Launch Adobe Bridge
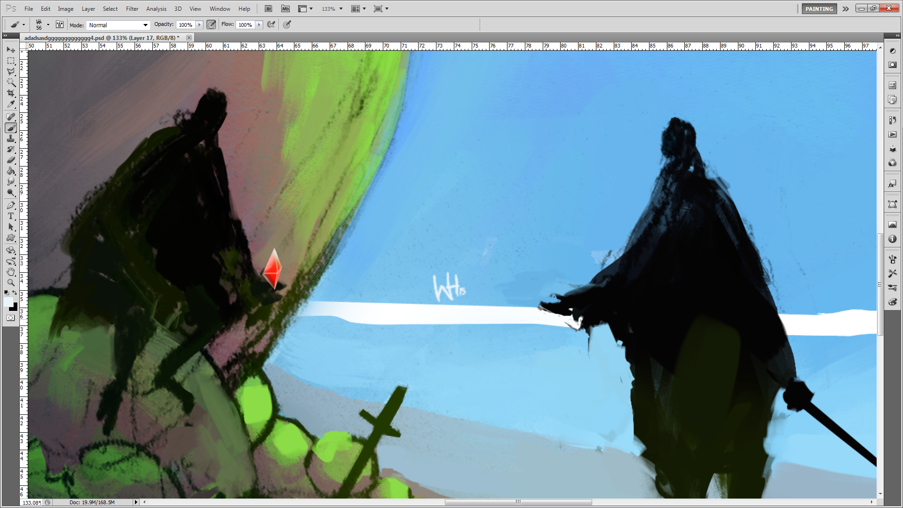 269,8
